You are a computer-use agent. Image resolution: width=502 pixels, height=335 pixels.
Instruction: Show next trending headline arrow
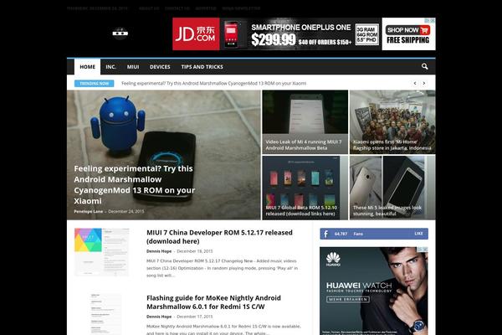tap(424, 84)
